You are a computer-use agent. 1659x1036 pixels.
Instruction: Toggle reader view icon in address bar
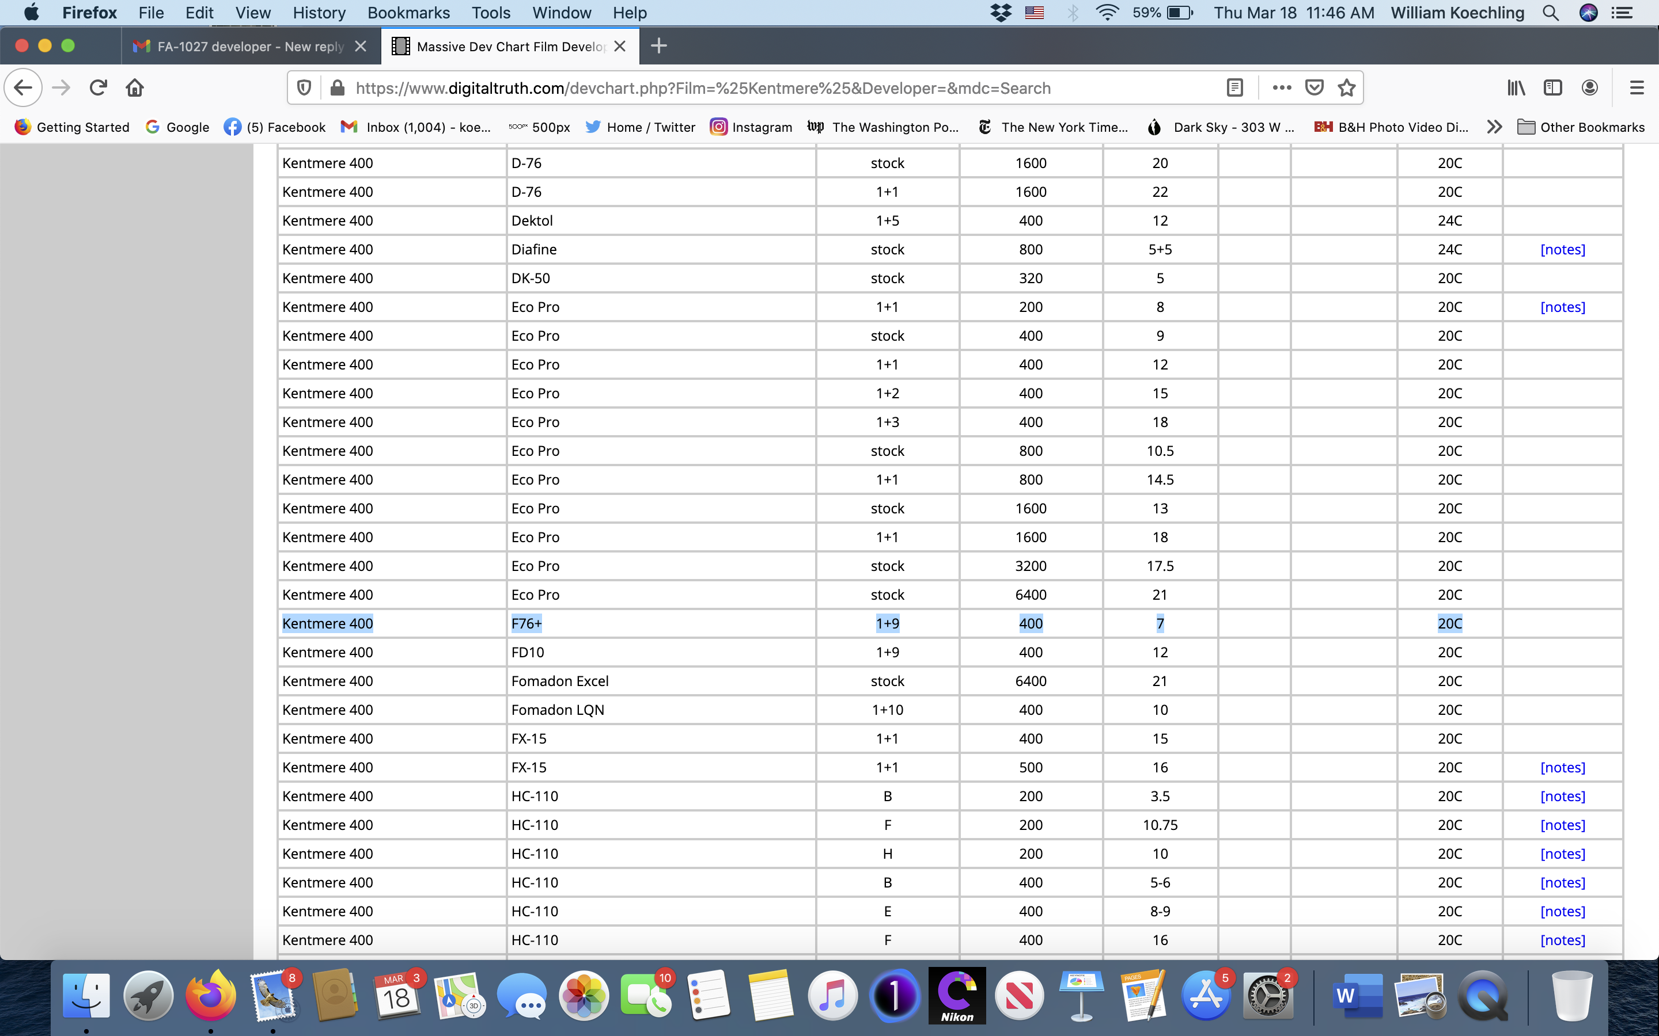click(x=1234, y=87)
